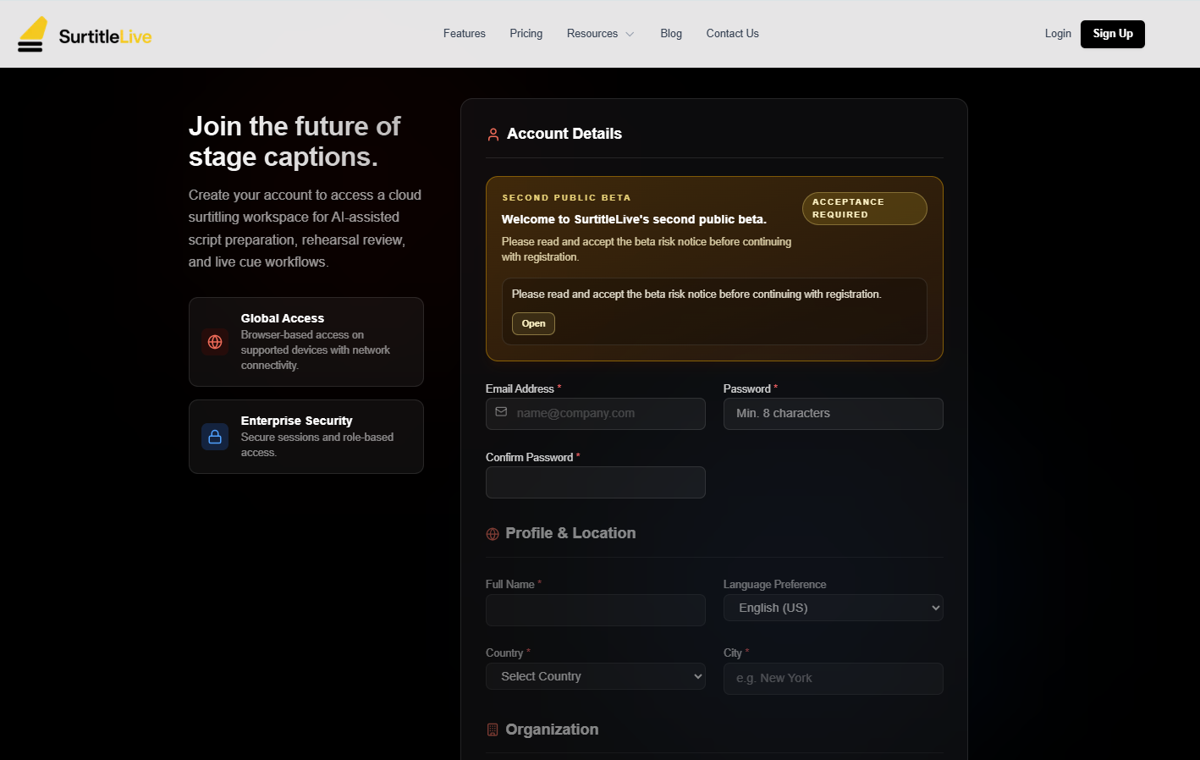Click the Global Access globe icon
The image size is (1200, 760).
(x=215, y=342)
